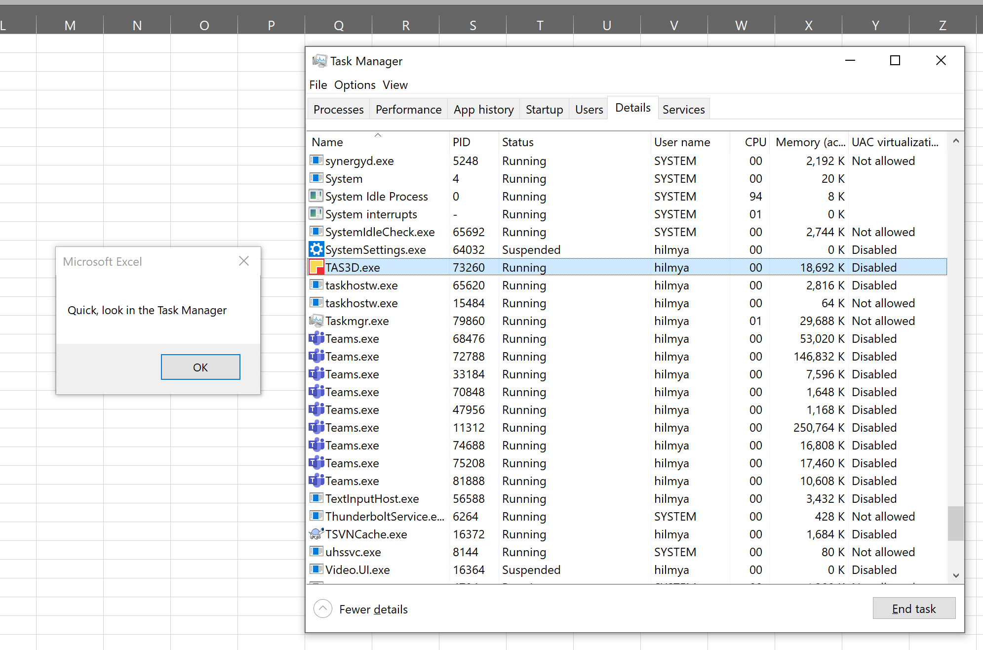
Task: Click PID 73260 in the TAS3D.exe row
Action: (469, 267)
